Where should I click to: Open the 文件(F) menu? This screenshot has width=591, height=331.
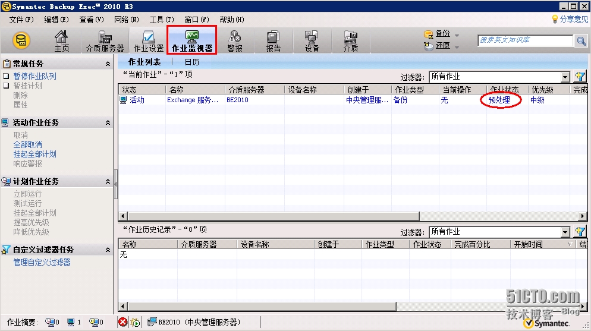(x=21, y=20)
